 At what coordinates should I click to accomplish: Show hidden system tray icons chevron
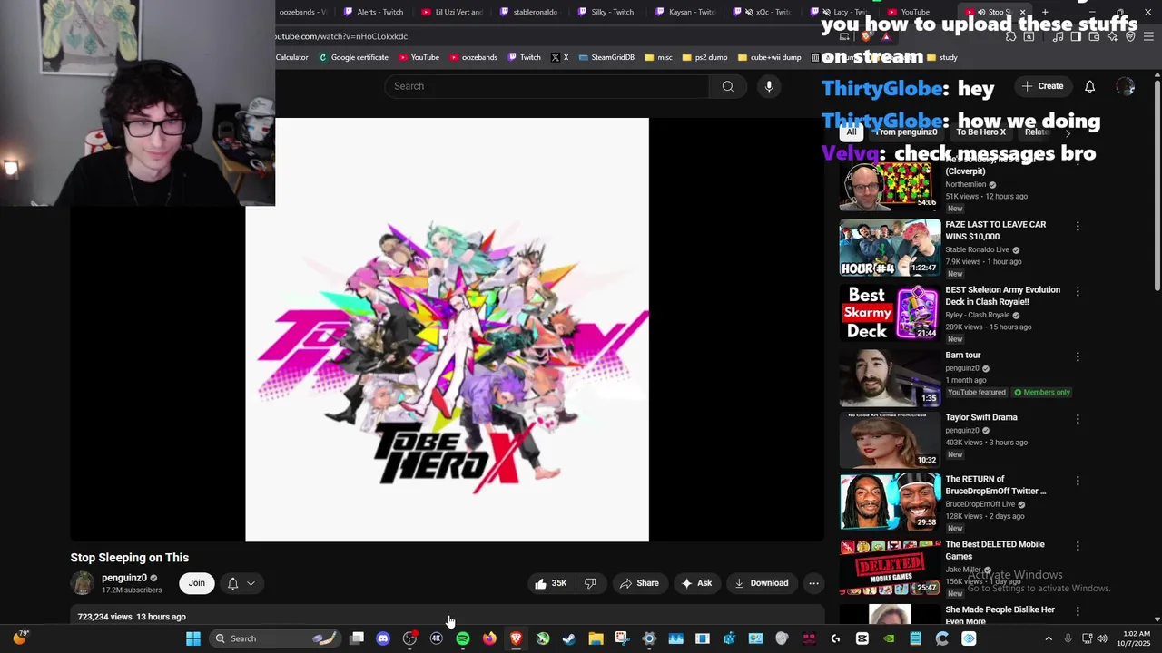coord(1049,638)
